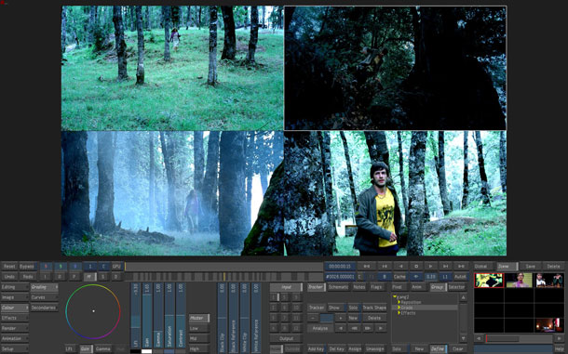Click left arrow under grade thumbnails
568x354 pixels.
[x=479, y=339]
